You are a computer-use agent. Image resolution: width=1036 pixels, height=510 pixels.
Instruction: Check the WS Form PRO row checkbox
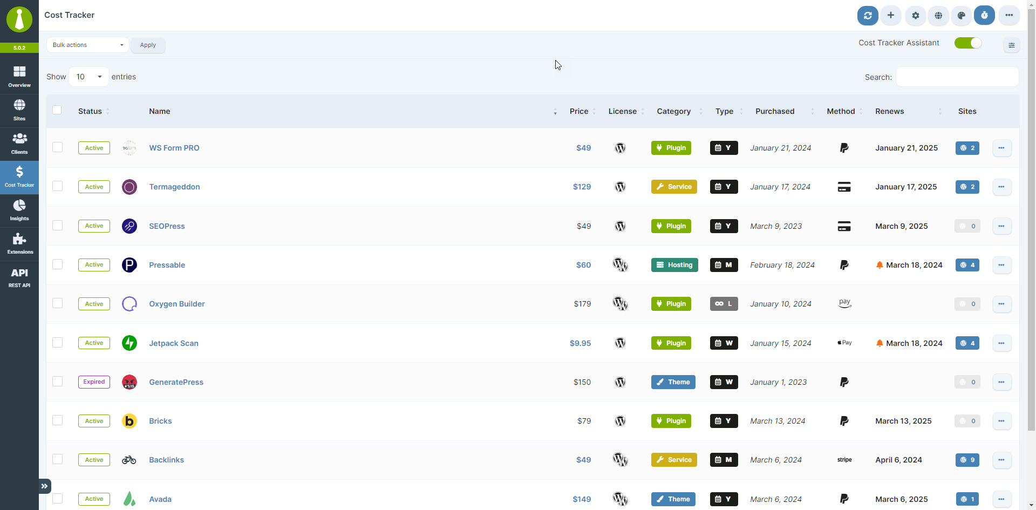[58, 147]
